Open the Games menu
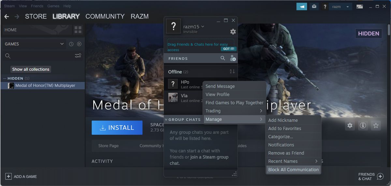This screenshot has width=391, height=186. pyautogui.click(x=53, y=6)
